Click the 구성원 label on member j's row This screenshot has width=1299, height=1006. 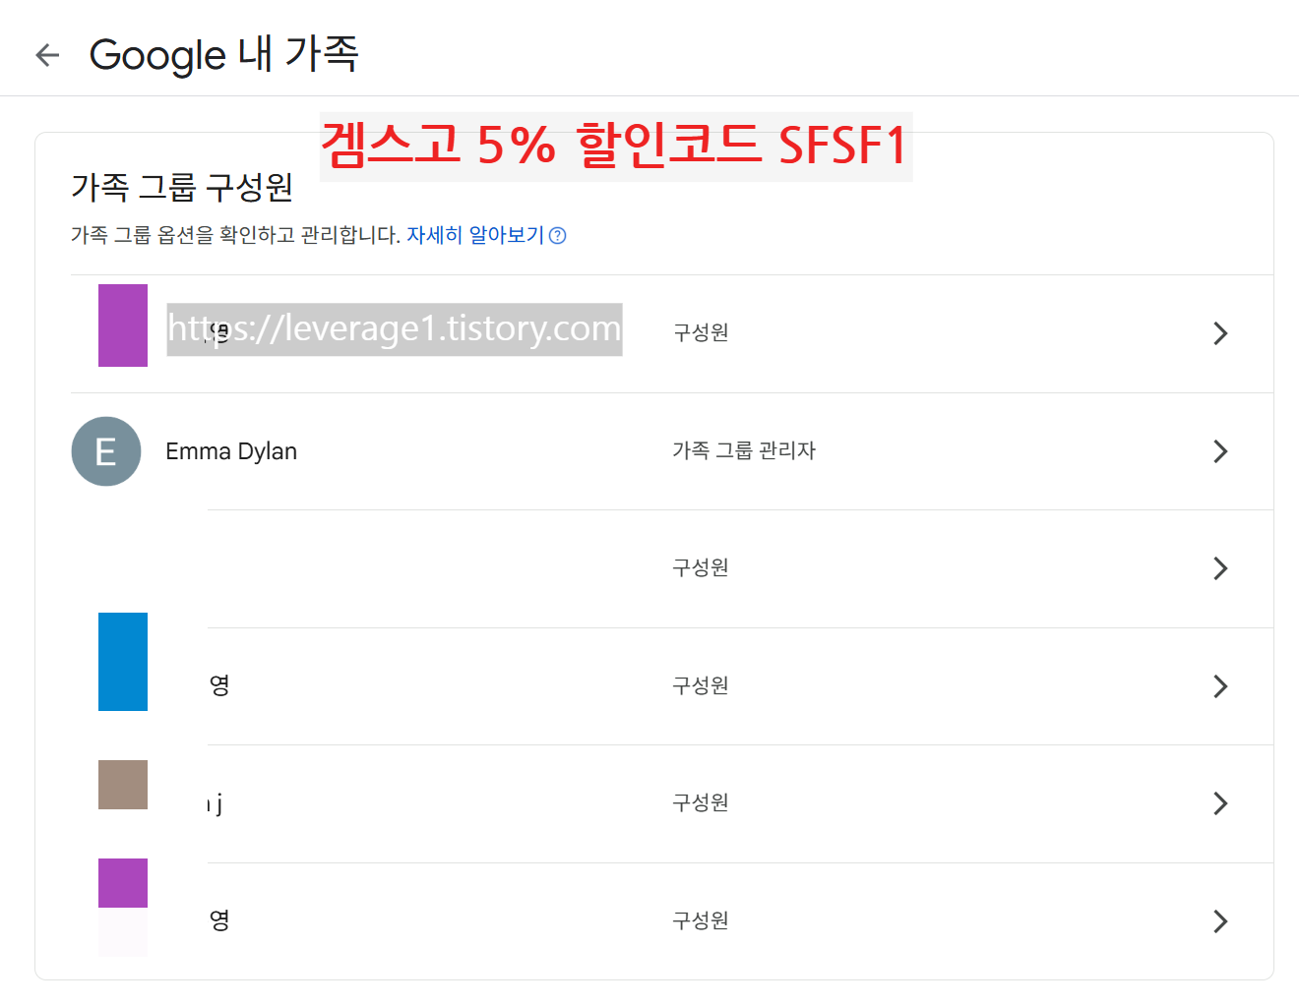click(x=700, y=803)
